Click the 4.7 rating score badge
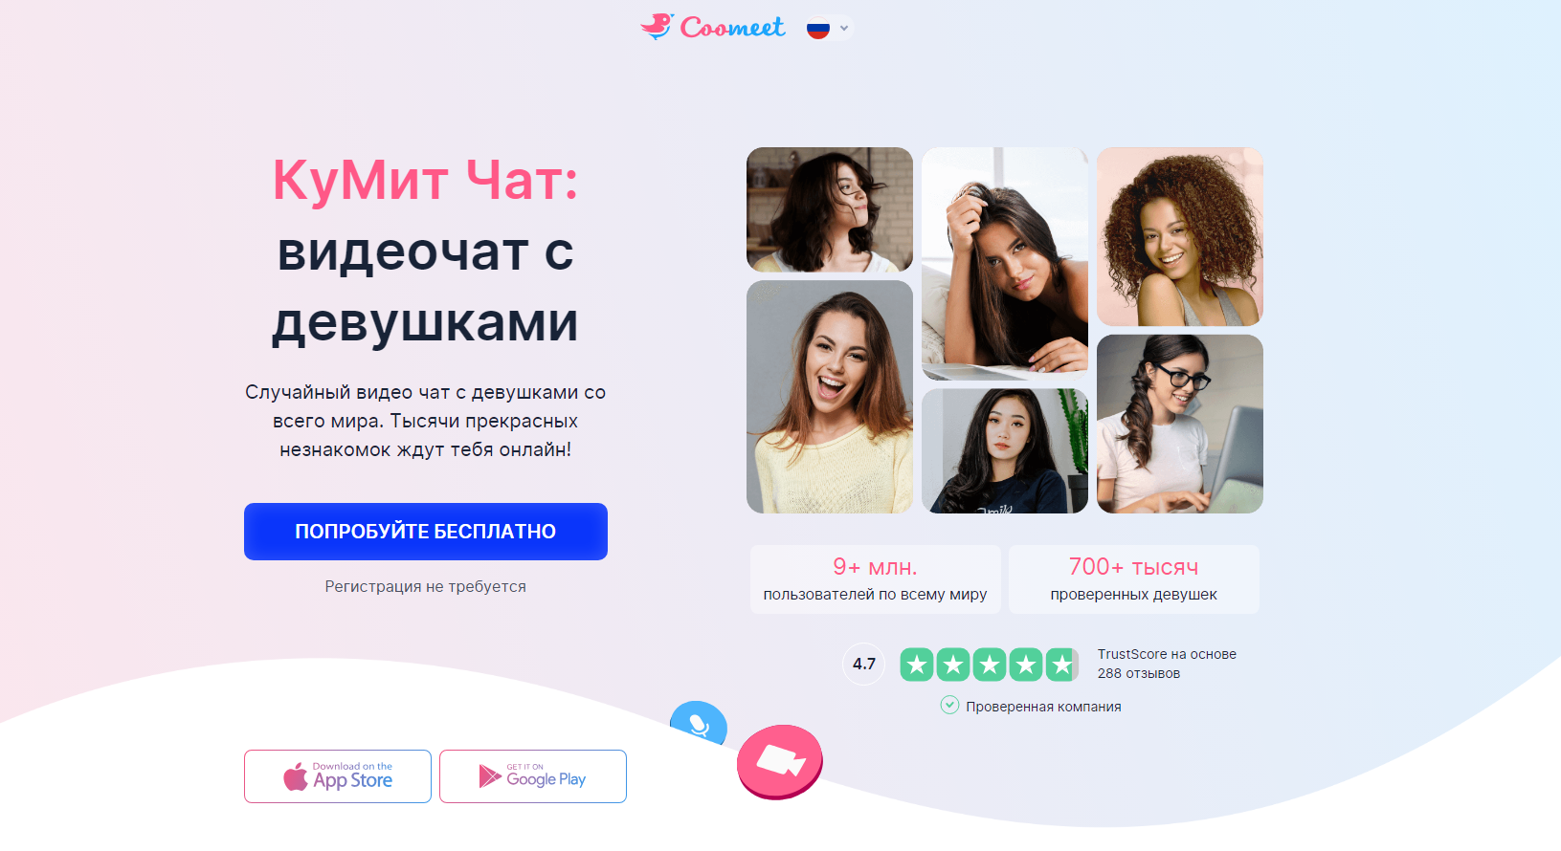 [864, 664]
